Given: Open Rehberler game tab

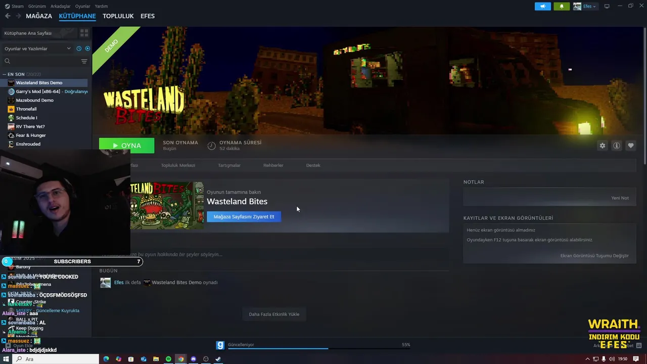Looking at the screenshot, I should coord(273,165).
